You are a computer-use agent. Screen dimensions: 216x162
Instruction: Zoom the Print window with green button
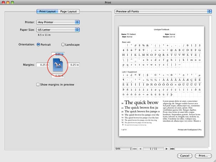[x=12, y=2]
